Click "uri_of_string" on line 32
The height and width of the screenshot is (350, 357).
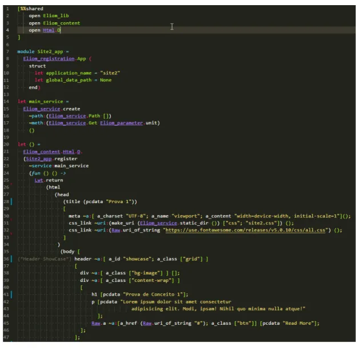(x=142, y=230)
